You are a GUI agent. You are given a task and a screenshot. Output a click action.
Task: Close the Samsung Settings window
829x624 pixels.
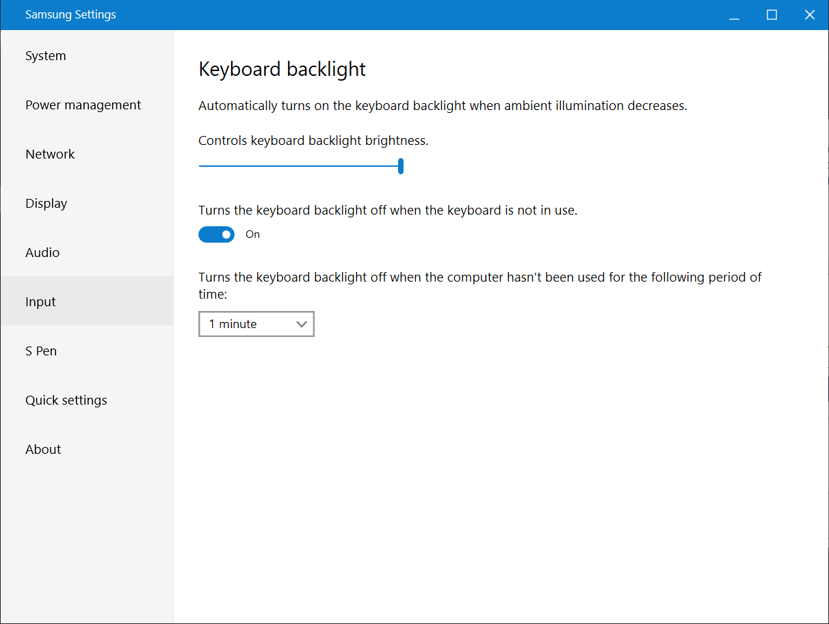[x=810, y=15]
